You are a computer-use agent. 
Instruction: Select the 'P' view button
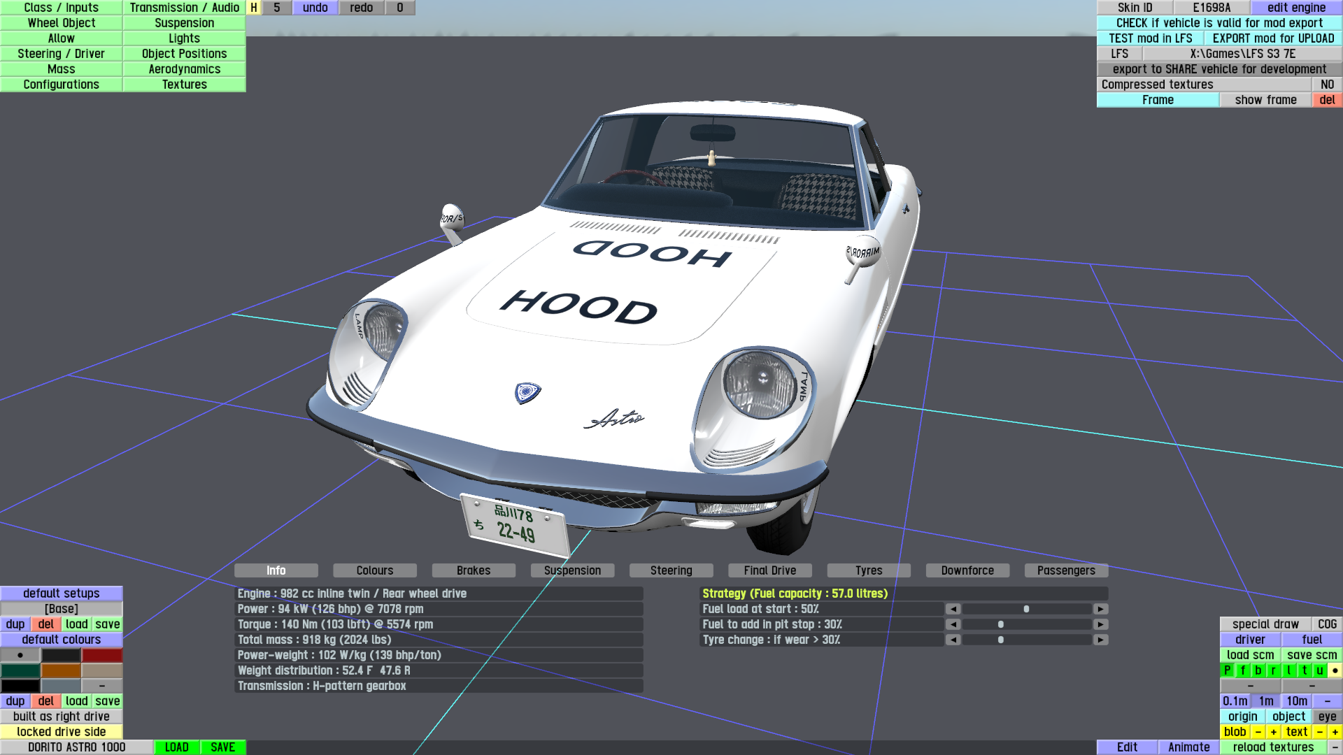(x=1227, y=670)
